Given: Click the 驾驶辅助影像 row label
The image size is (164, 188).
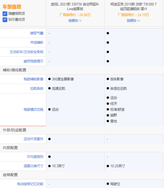Looking at the screenshot, I should [33, 79].
